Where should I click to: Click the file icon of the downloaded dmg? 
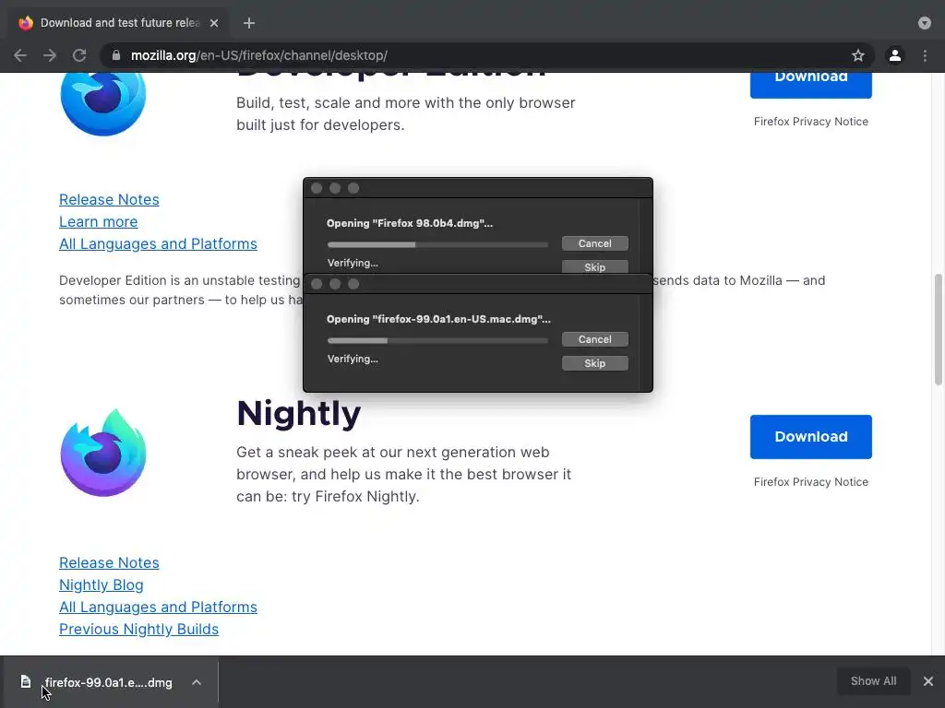tap(25, 681)
